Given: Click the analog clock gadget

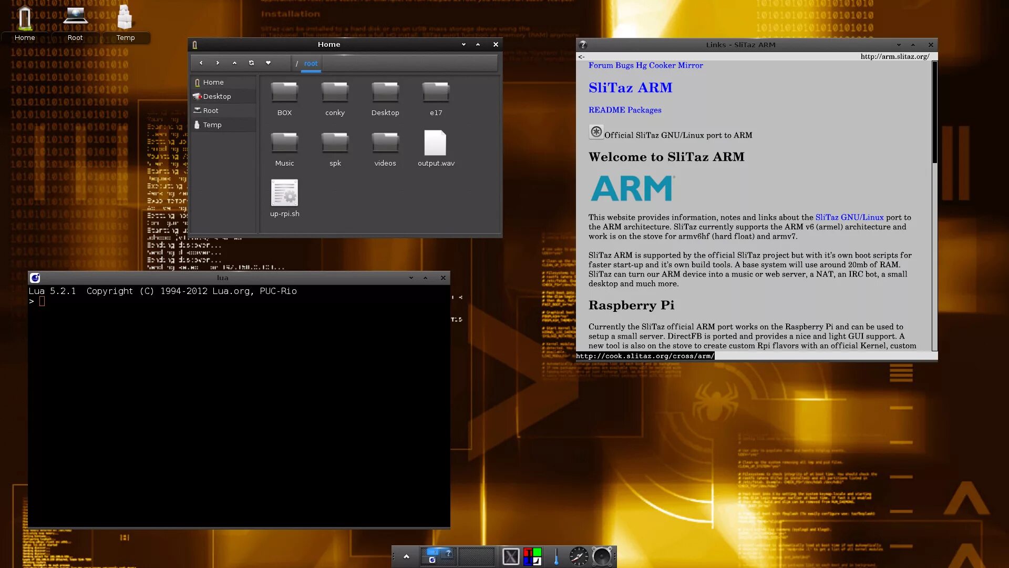Looking at the screenshot, I should click(579, 556).
